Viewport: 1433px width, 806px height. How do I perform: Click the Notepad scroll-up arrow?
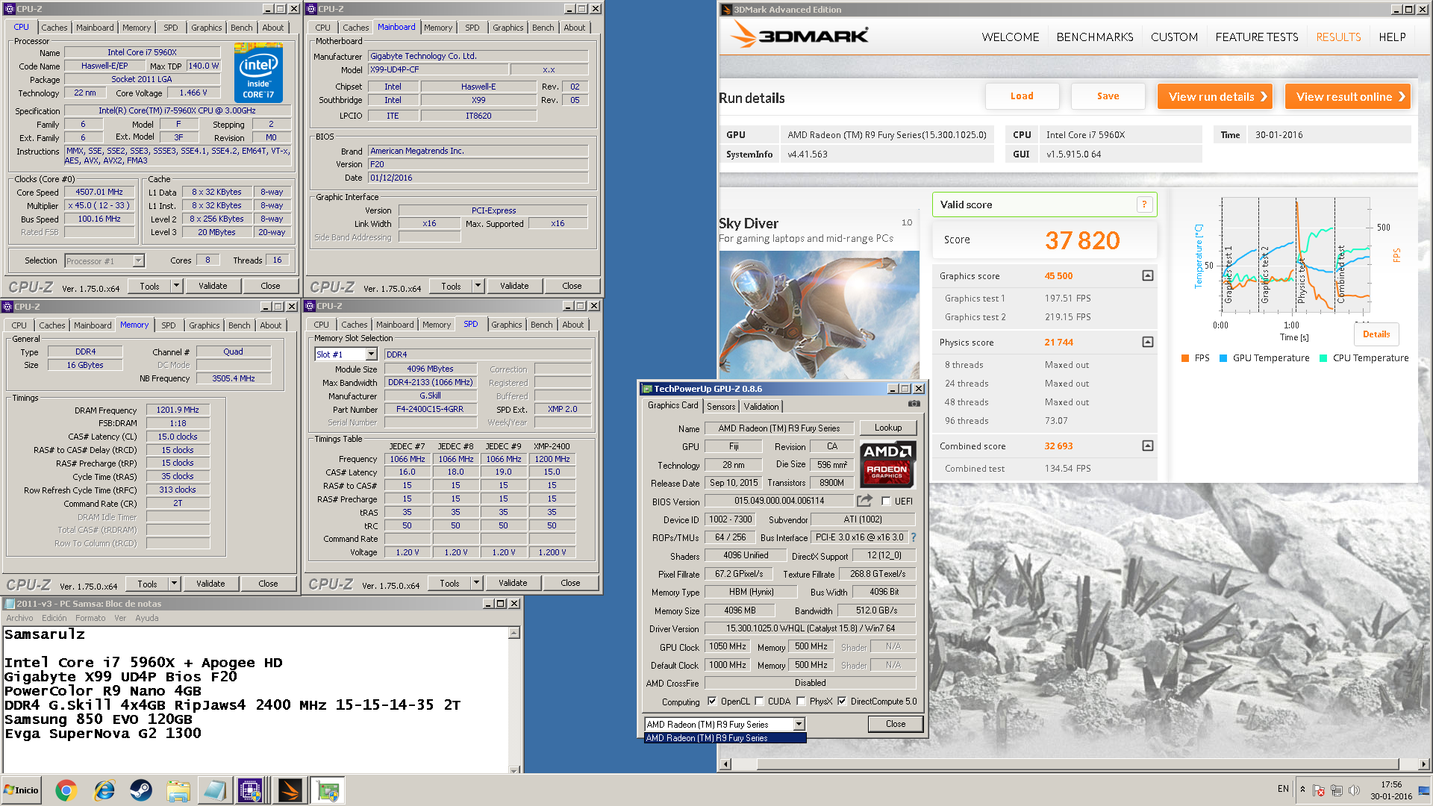coord(514,633)
